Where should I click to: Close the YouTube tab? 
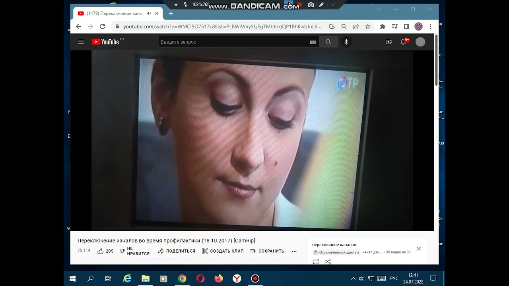tap(157, 14)
